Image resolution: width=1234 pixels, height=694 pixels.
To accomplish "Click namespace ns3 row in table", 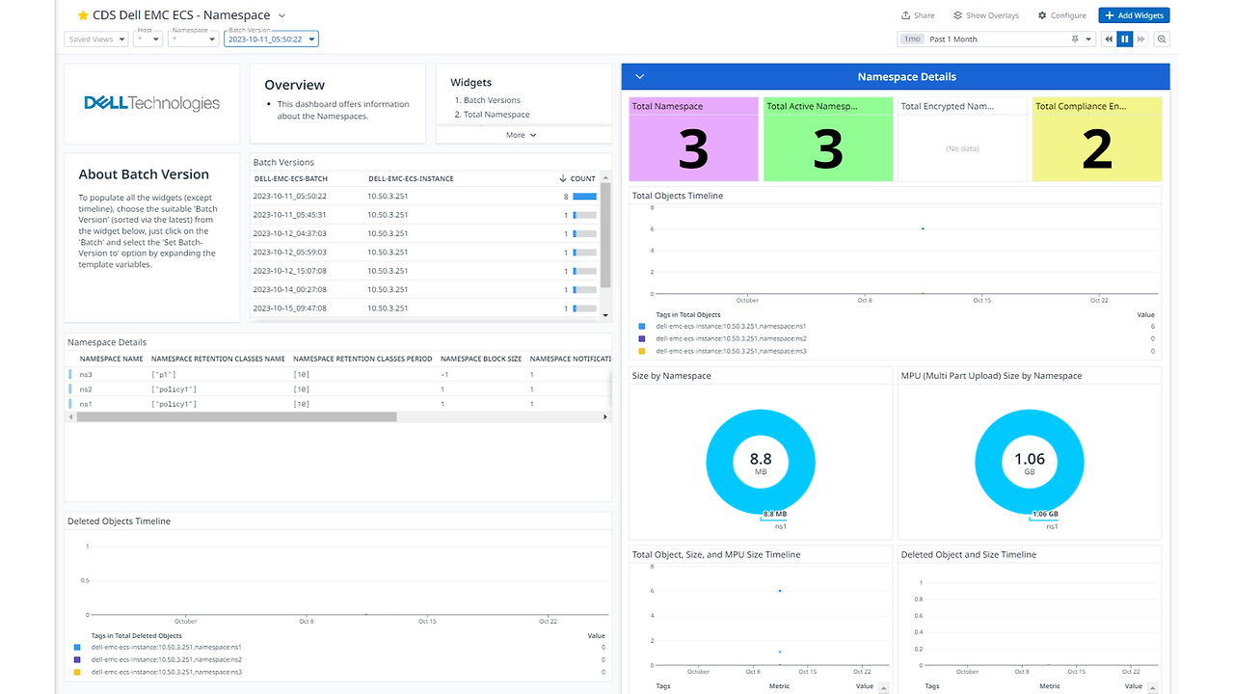I will pos(338,374).
